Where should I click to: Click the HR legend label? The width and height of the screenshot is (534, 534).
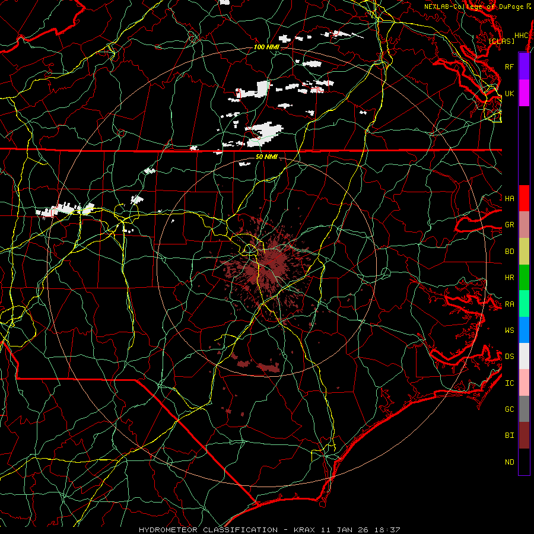click(x=510, y=278)
